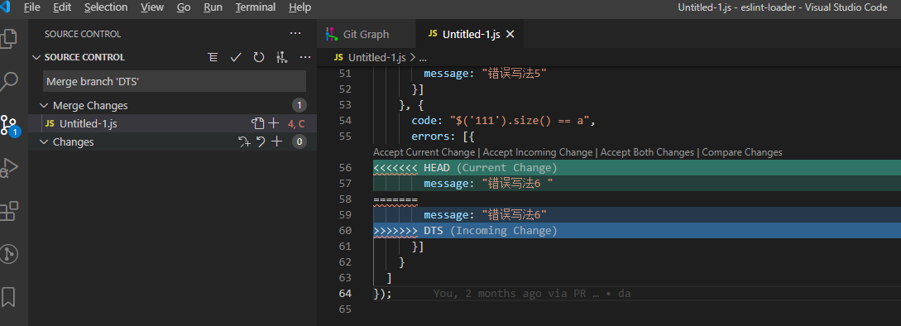
Task: Open the Explorer view in activity bar
Action: pos(8,39)
